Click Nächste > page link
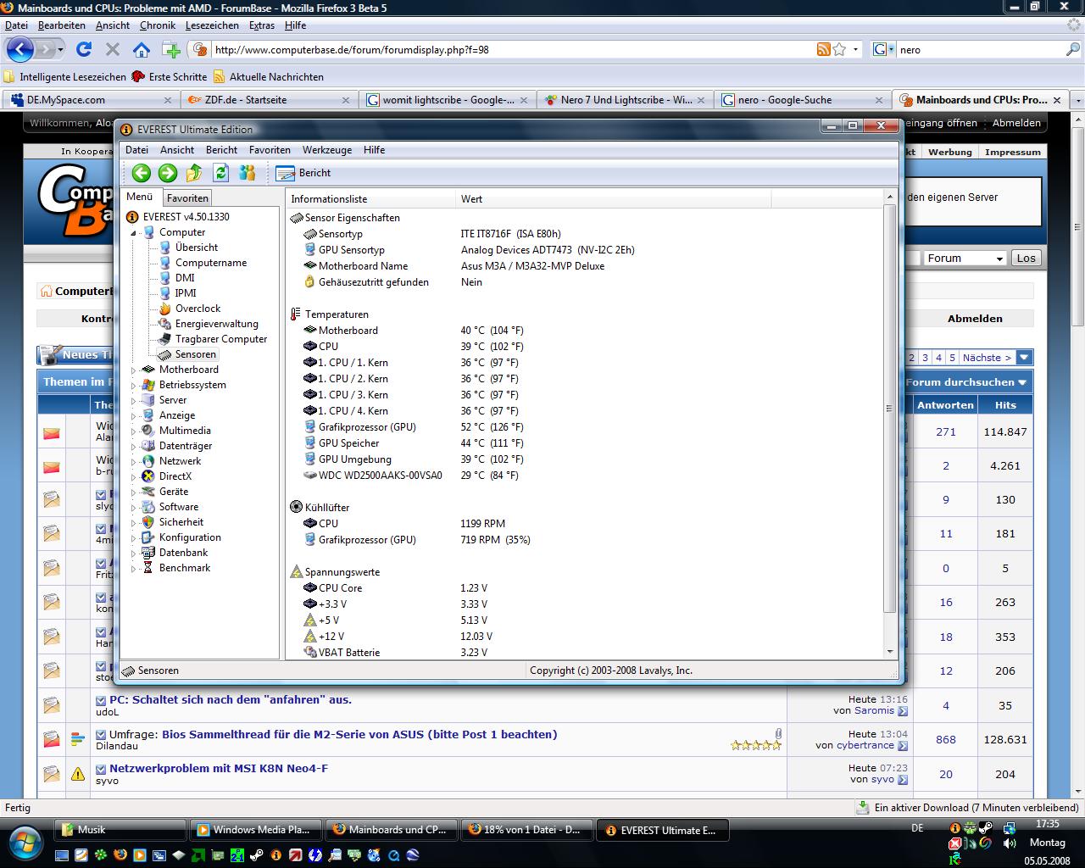 pyautogui.click(x=987, y=358)
